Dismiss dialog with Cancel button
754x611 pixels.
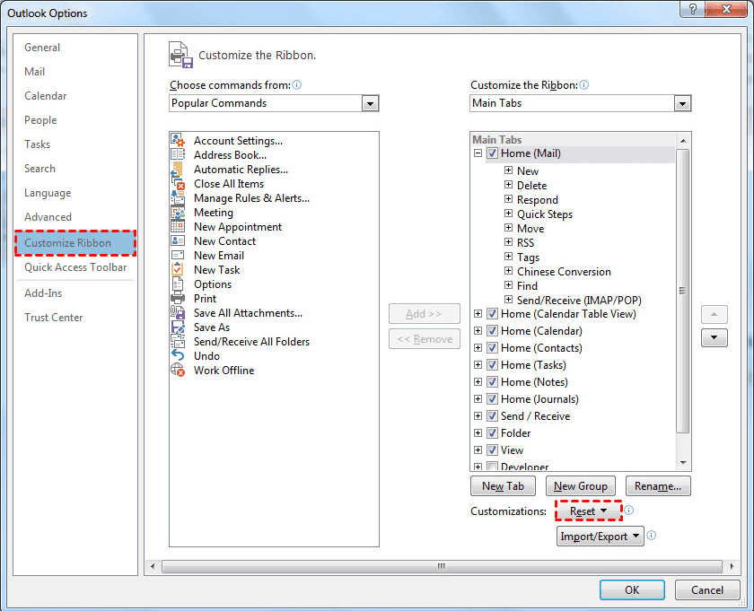tap(707, 589)
